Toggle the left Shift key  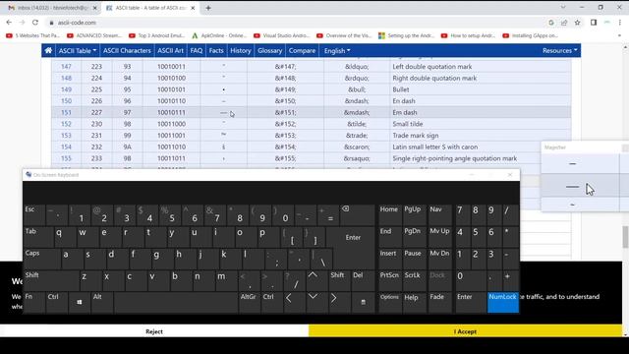coord(51,280)
